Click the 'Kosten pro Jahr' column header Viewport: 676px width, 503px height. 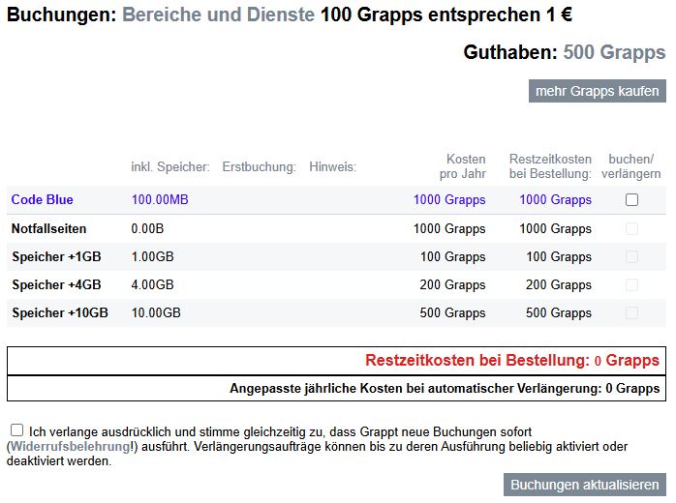click(x=463, y=166)
